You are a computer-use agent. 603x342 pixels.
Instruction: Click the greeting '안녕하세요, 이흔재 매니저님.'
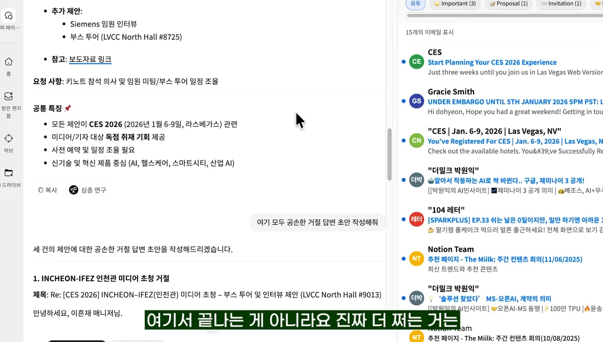pos(78,313)
